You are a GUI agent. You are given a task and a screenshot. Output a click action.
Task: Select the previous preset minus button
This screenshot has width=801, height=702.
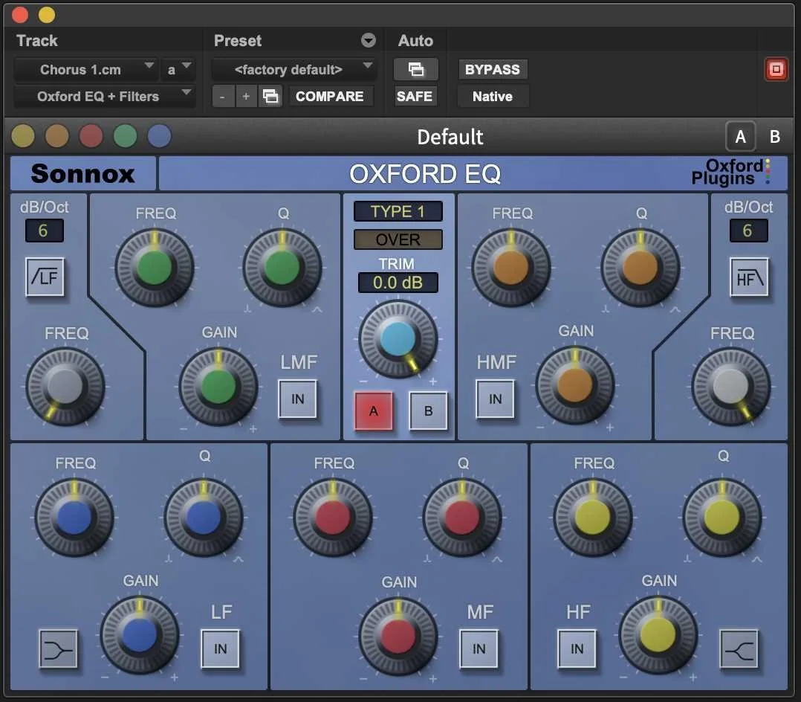(223, 96)
